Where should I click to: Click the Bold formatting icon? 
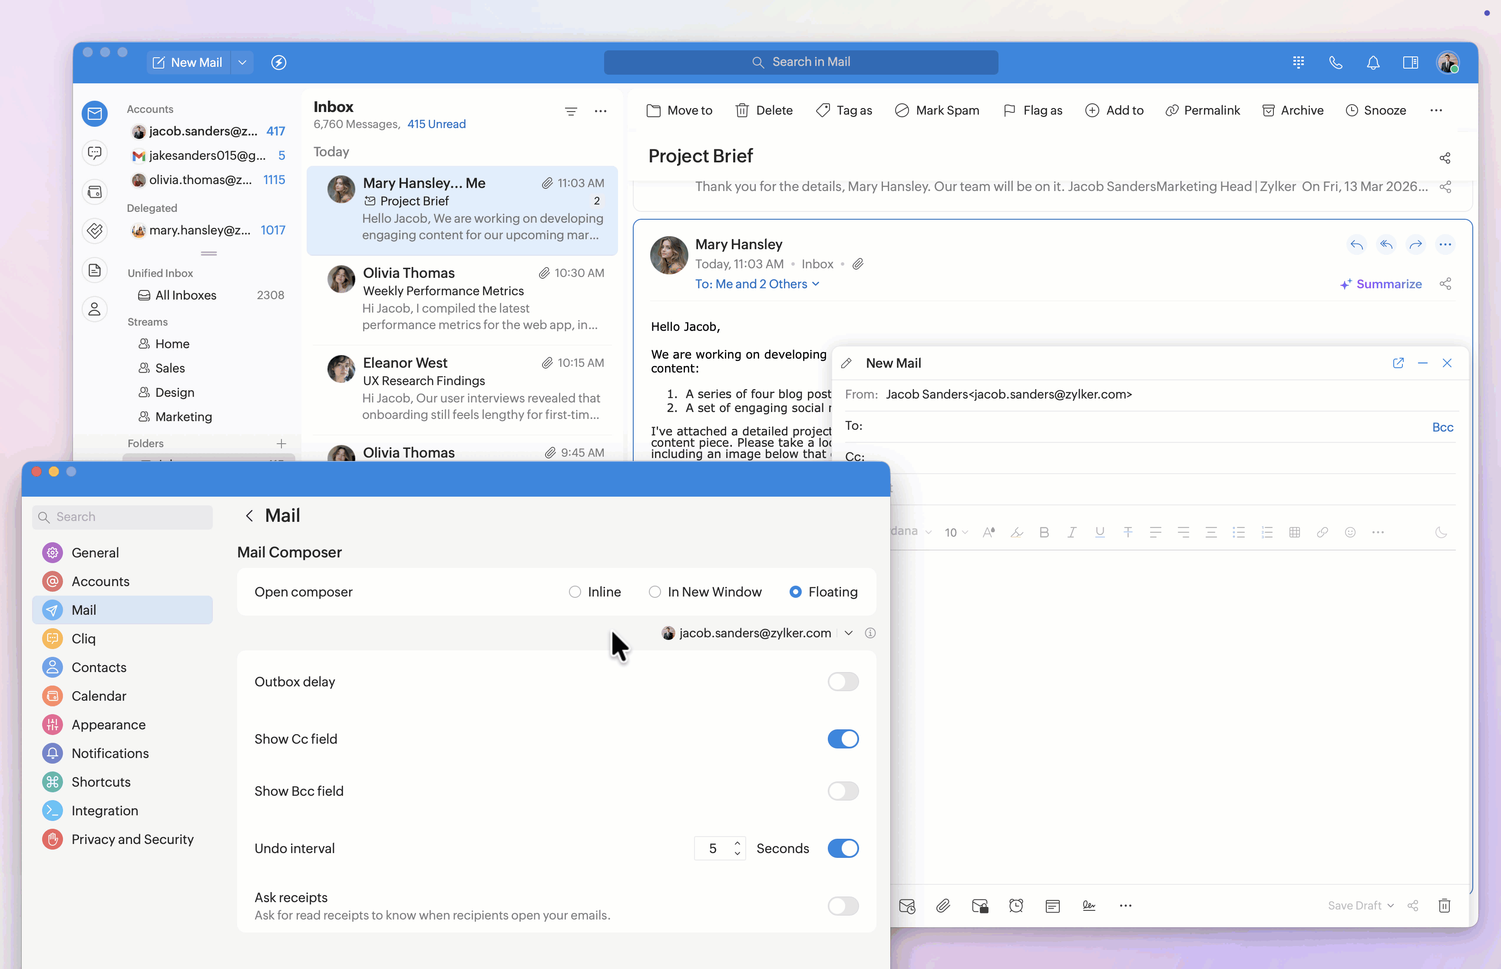1044,532
